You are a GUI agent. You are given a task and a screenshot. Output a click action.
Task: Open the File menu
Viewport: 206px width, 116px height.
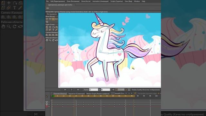(47, 1)
